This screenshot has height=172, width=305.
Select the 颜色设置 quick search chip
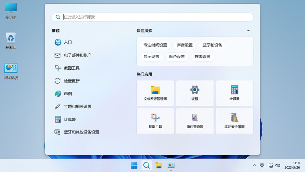click(x=177, y=57)
